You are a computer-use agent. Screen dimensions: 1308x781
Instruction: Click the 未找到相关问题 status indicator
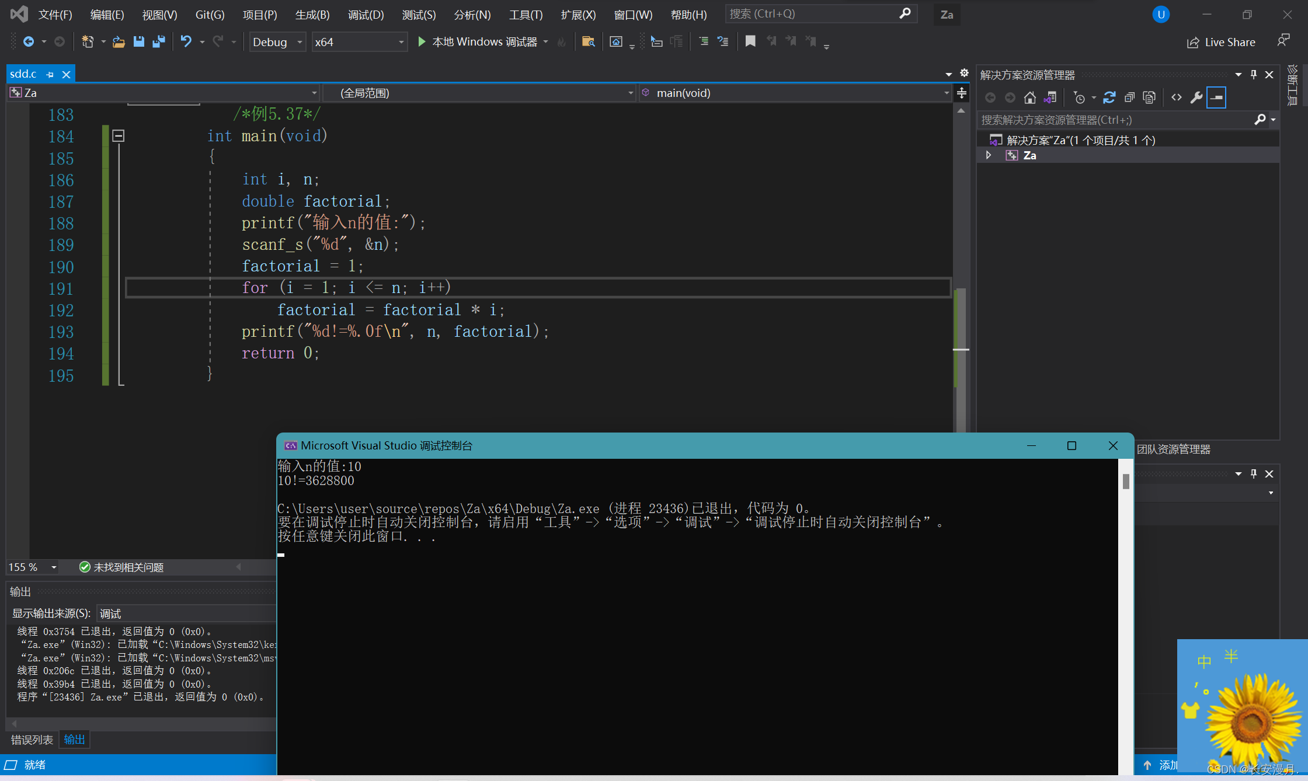tap(121, 567)
